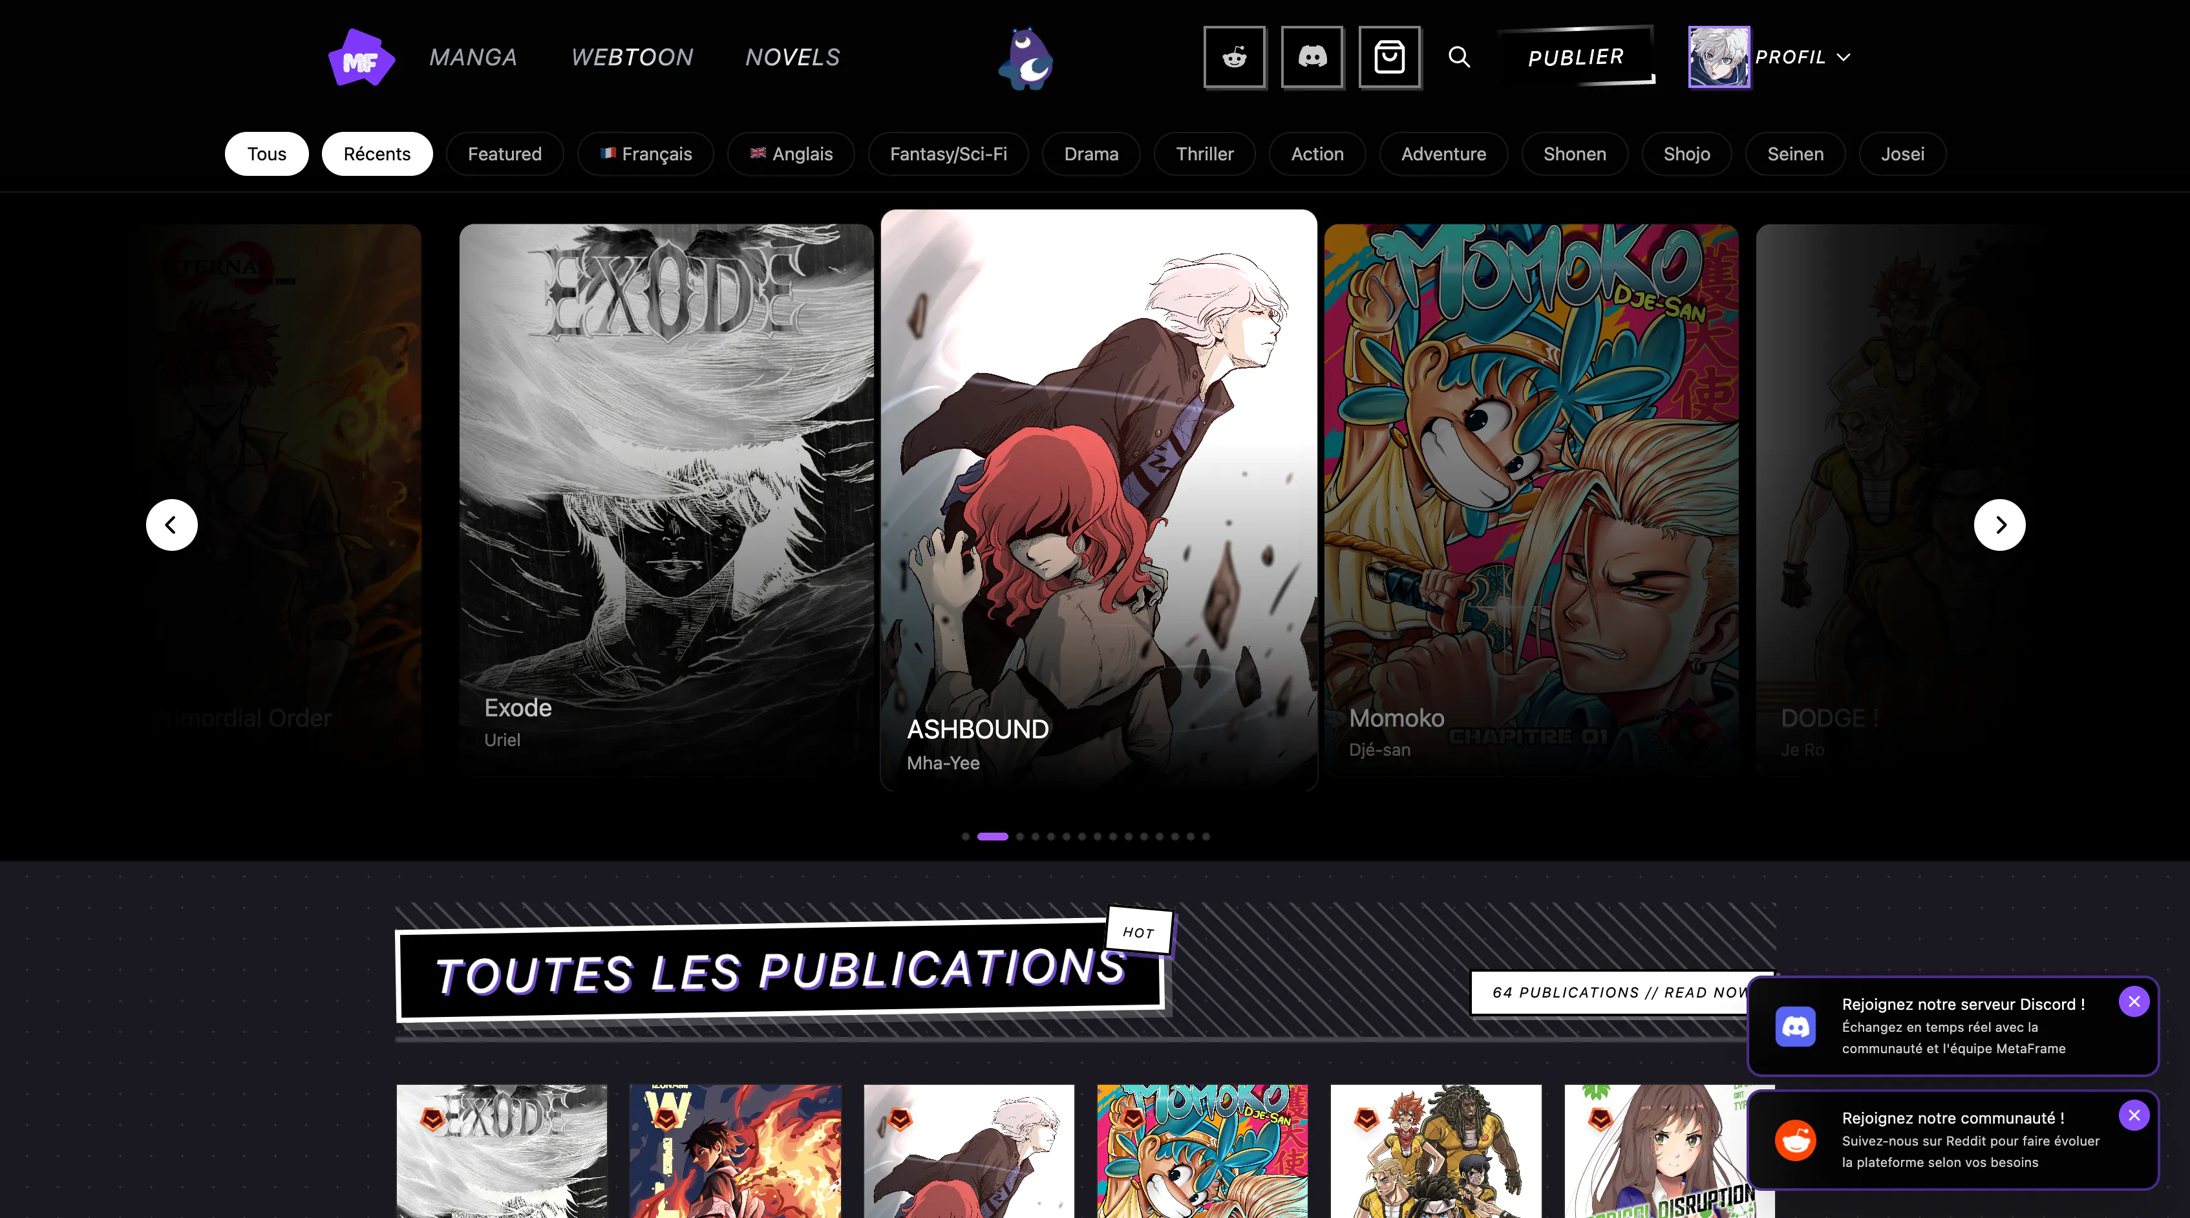The image size is (2190, 1218).
Task: Open 'Rejoignez notre serveur Discord !' popup
Action: point(1953,1027)
